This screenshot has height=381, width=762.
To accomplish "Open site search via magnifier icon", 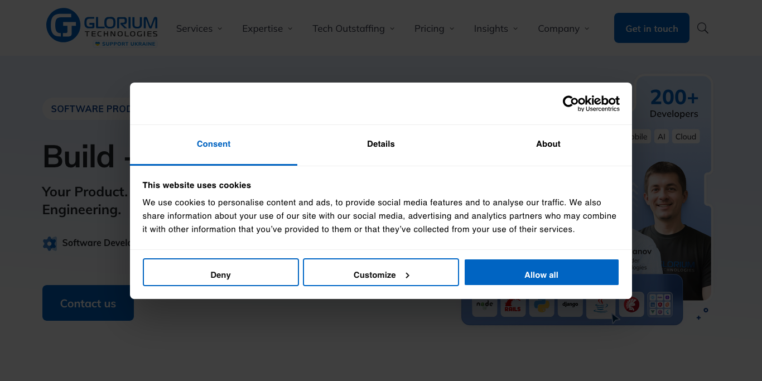I will pyautogui.click(x=702, y=28).
